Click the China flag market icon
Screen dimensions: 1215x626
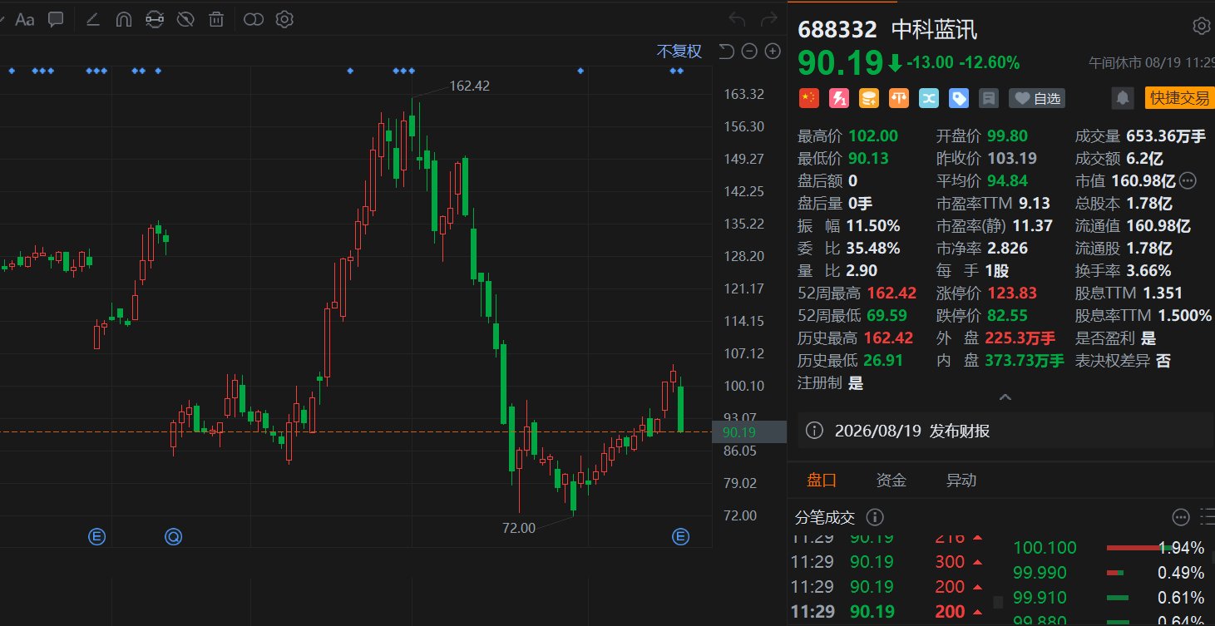[808, 98]
